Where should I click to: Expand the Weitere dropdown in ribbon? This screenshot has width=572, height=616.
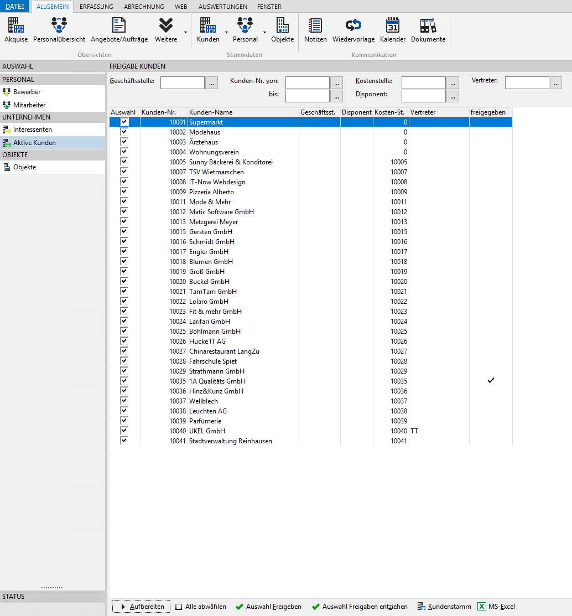185,32
